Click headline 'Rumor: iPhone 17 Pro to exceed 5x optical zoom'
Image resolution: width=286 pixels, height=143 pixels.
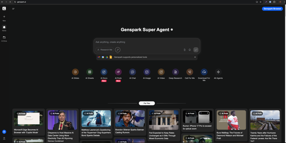coord(197,127)
